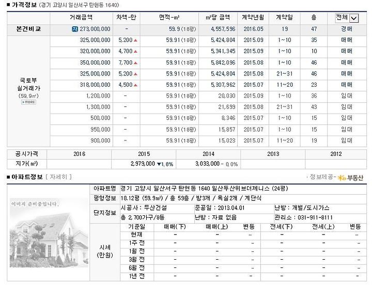Image resolution: width=372 pixels, height=285 pixels.
Task: Click the 320,000,000 transaction amount
Action: click(x=95, y=51)
